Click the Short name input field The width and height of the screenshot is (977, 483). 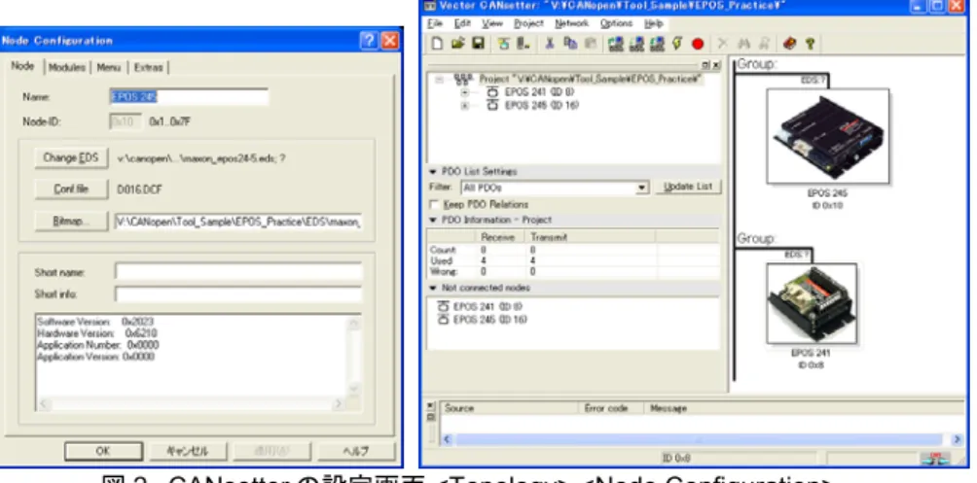pos(238,272)
